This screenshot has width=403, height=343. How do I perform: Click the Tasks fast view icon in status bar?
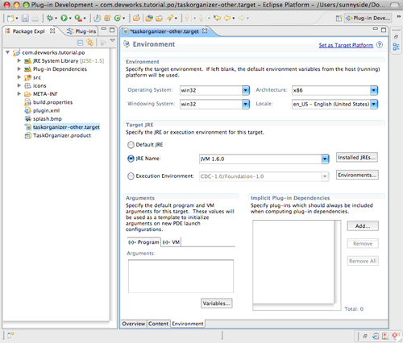click(376, 336)
